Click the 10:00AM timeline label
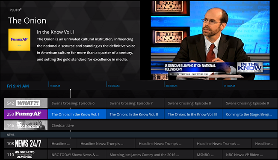Screen dimensions: 278x160 click(x=114, y=86)
